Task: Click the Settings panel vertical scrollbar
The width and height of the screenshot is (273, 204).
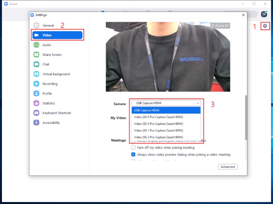Action: (246, 118)
